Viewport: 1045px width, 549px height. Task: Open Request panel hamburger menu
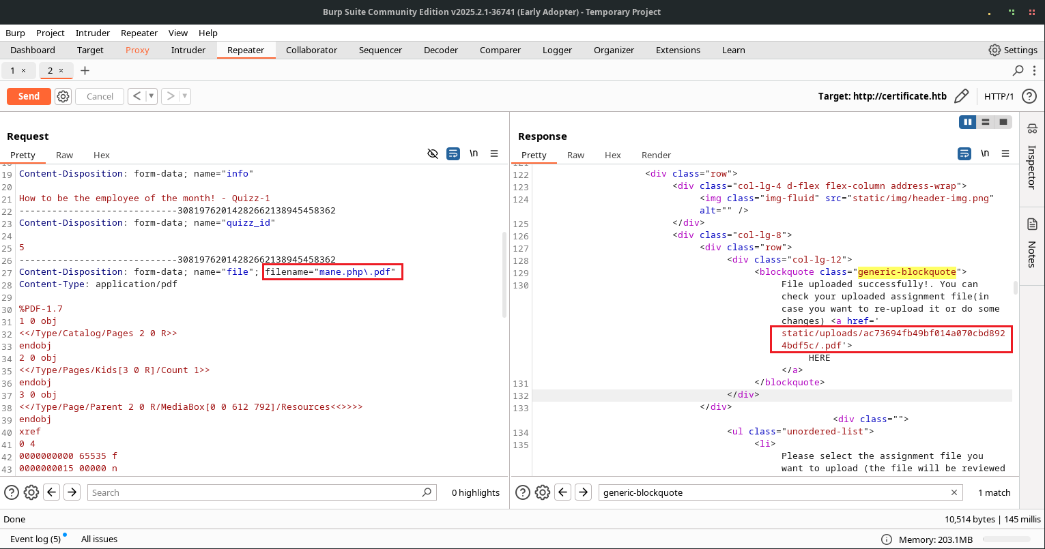[x=494, y=154]
